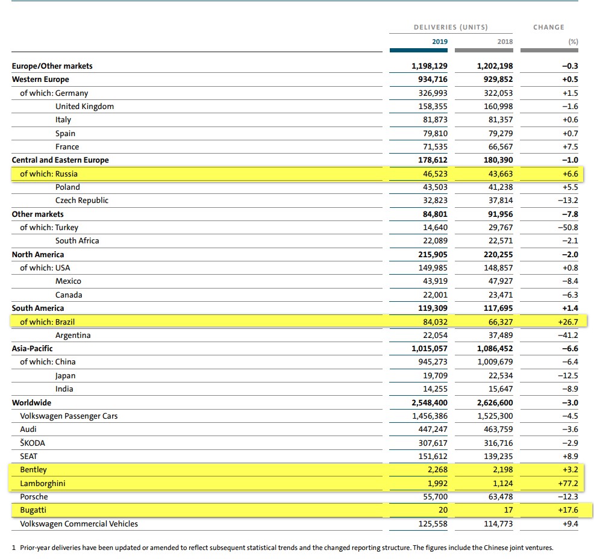Click the 2019 column header
This screenshot has height=559, width=594.
click(x=439, y=42)
